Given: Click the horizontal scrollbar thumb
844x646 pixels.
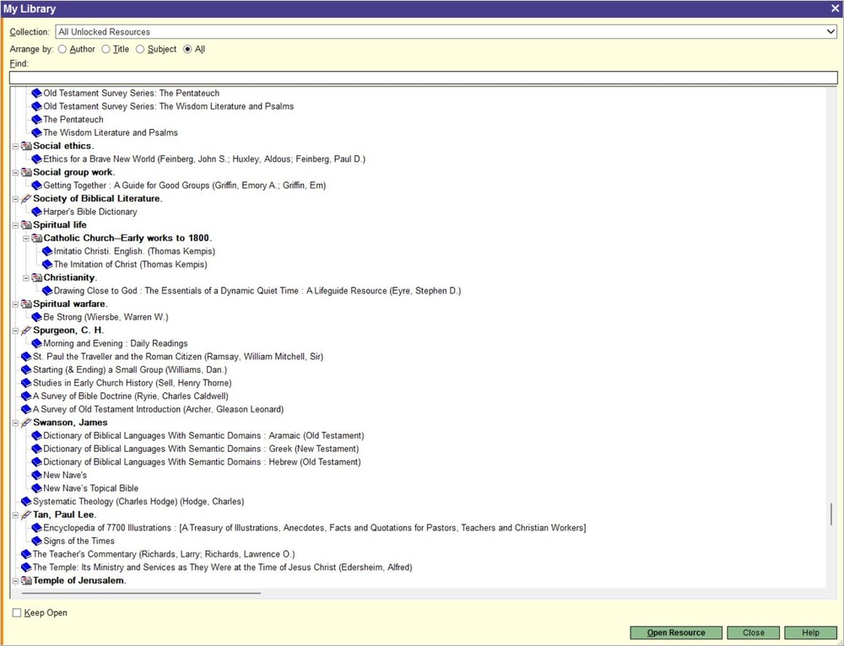Looking at the screenshot, I should (x=142, y=593).
